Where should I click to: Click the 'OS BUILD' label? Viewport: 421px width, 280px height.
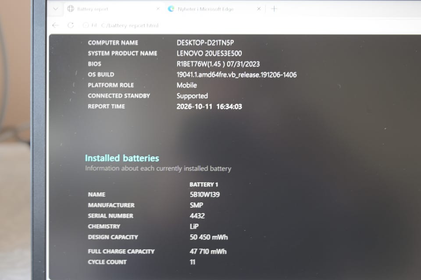tap(101, 74)
